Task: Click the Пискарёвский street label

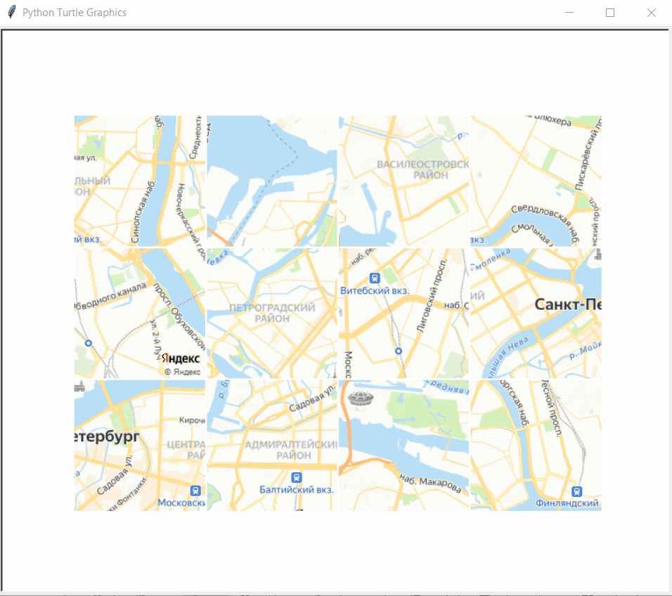Action: (x=588, y=154)
